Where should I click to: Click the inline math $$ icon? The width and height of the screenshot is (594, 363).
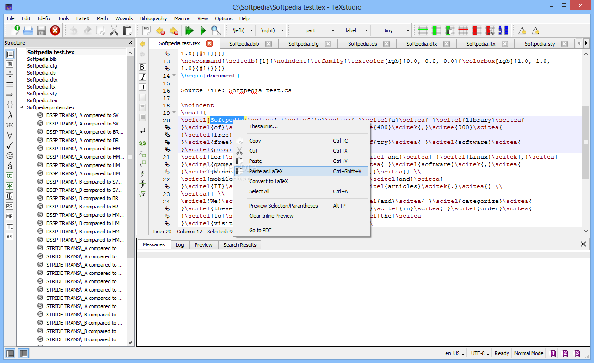[x=142, y=143]
